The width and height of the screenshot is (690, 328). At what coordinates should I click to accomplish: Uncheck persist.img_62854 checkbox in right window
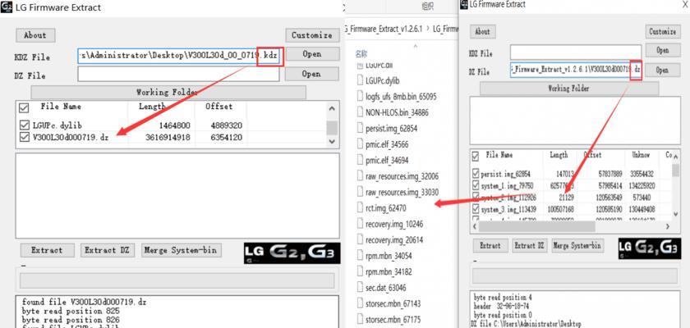click(476, 174)
